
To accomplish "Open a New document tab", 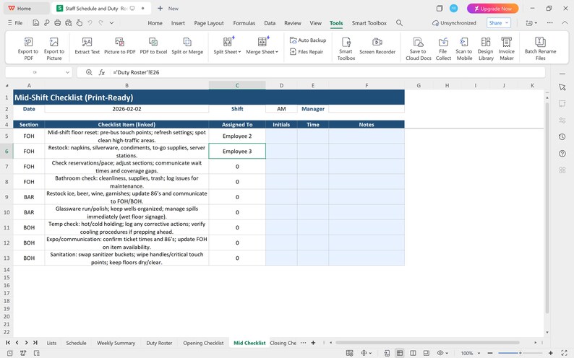I will pos(168,9).
